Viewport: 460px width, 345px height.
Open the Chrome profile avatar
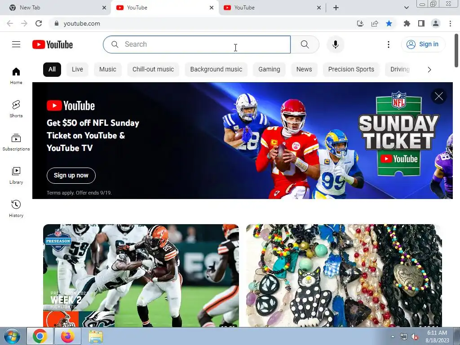coord(436,23)
